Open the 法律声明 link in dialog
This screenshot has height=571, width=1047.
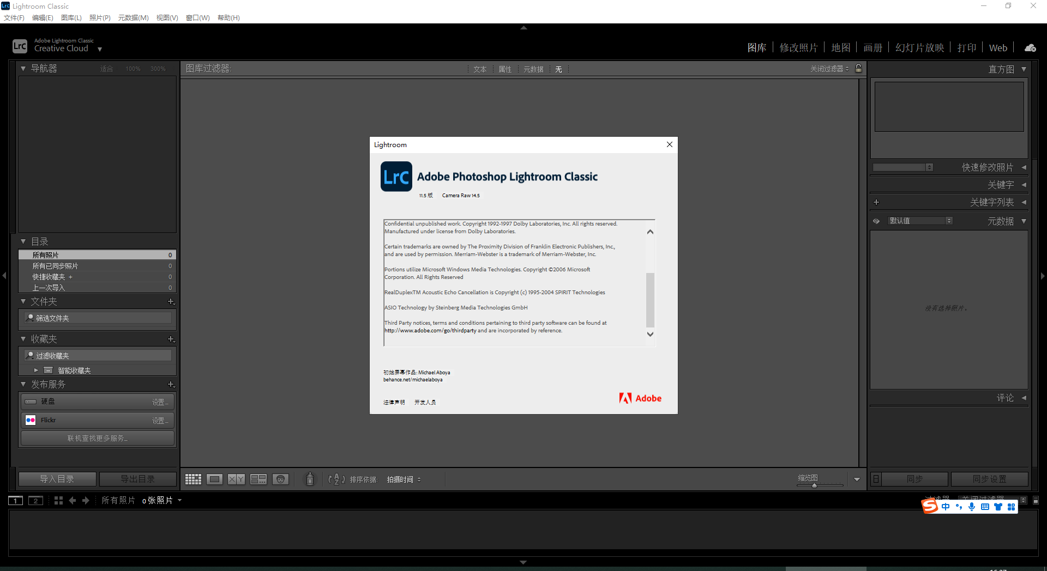[x=393, y=402]
